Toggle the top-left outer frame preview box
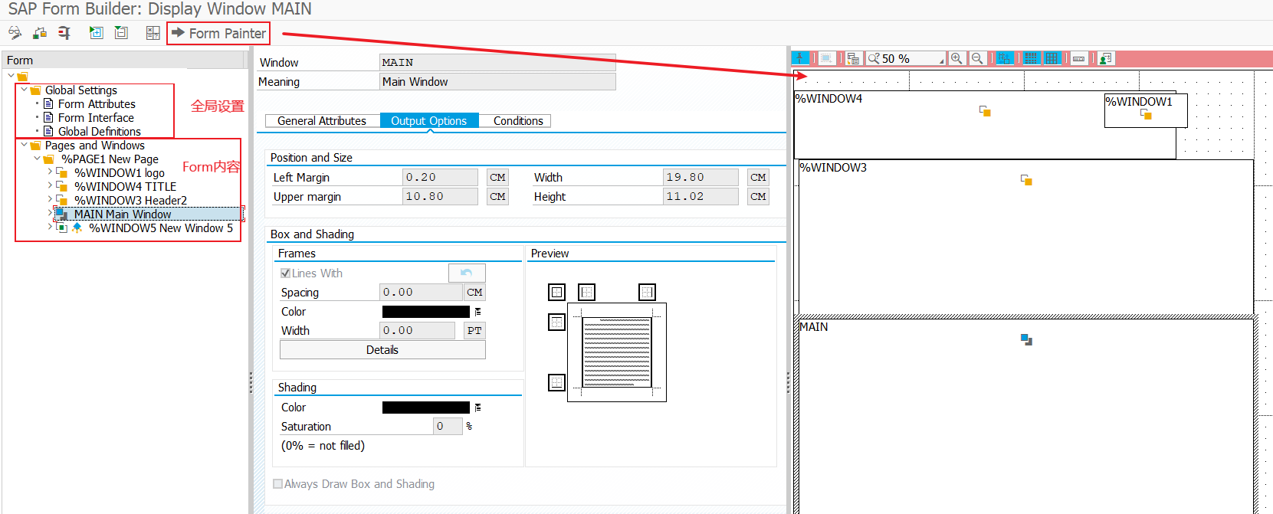Screen dimensions: 1273x514 pyautogui.click(x=557, y=292)
